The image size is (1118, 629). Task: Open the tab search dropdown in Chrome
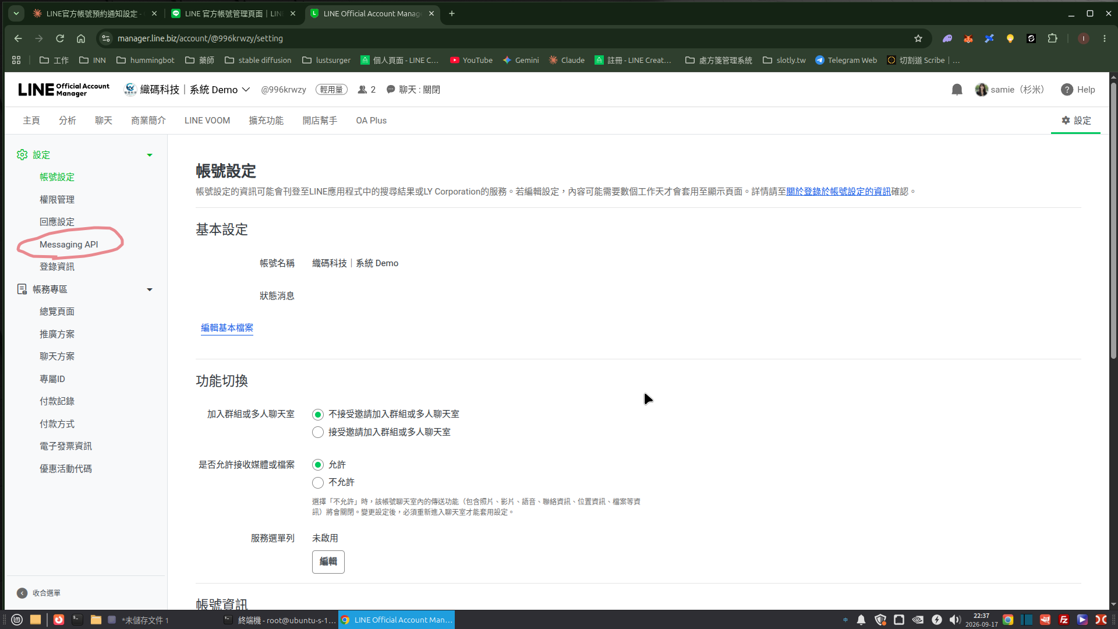tap(16, 13)
